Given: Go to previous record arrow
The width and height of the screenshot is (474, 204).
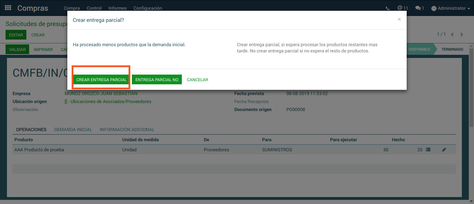Looking at the screenshot, I should coord(452,34).
